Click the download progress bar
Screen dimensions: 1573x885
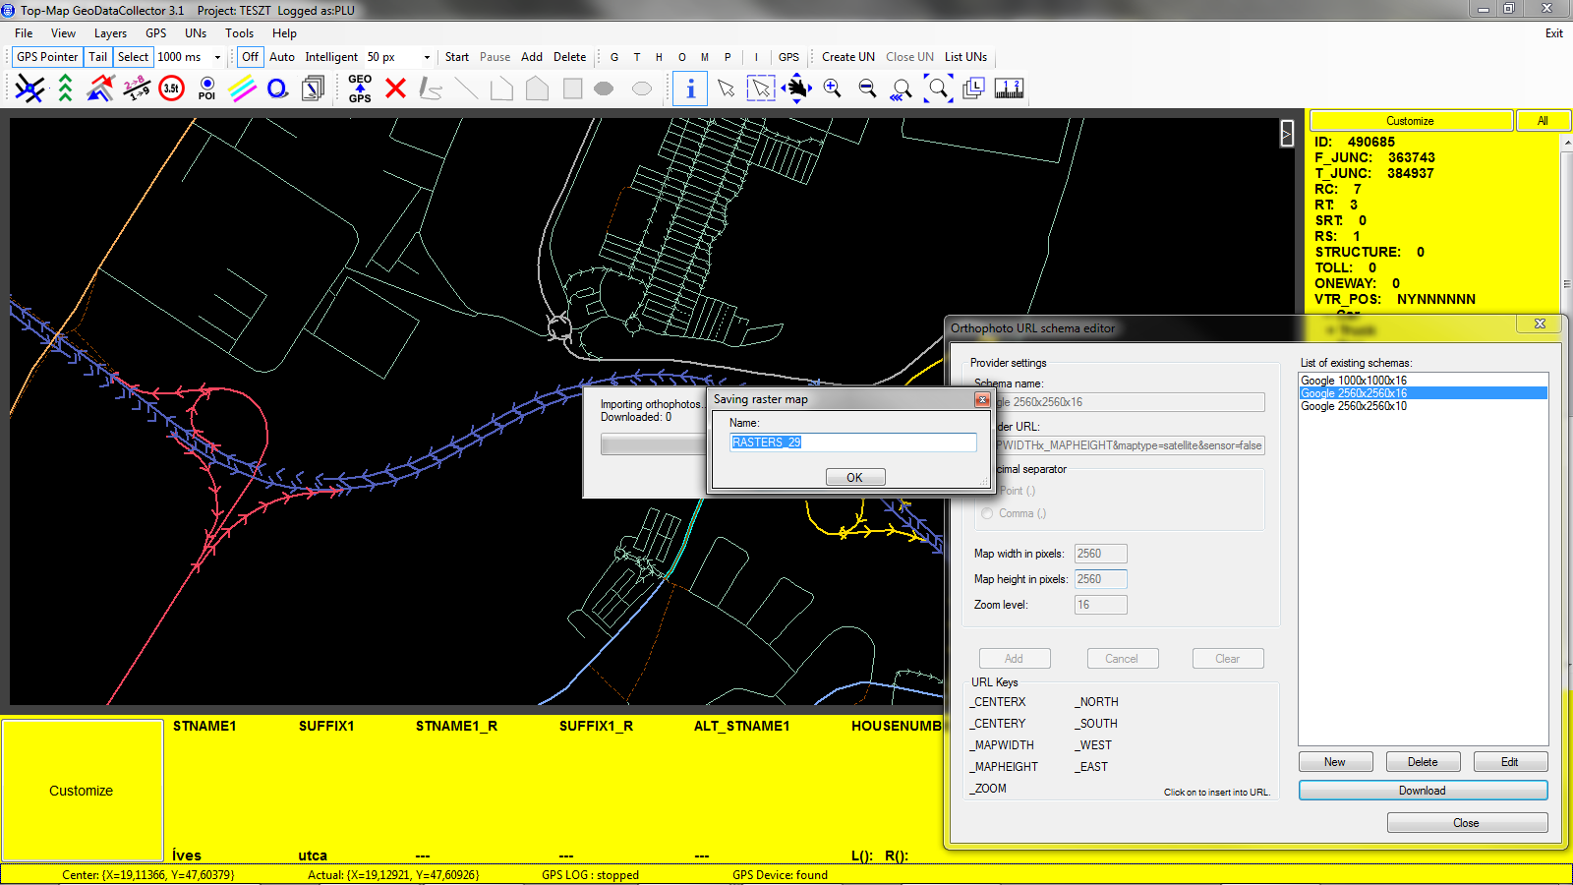[654, 445]
